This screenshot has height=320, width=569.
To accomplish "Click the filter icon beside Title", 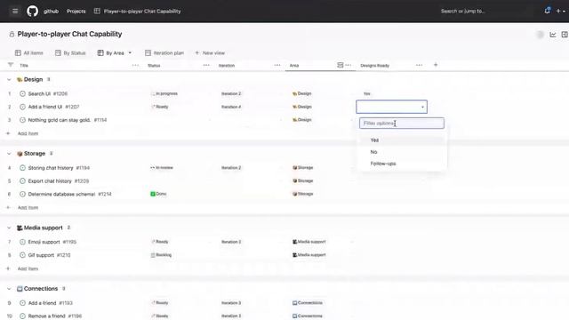I will [x=11, y=65].
